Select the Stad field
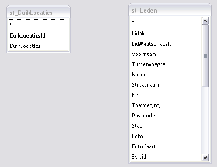The height and width of the screenshot is (167, 217). 166,126
